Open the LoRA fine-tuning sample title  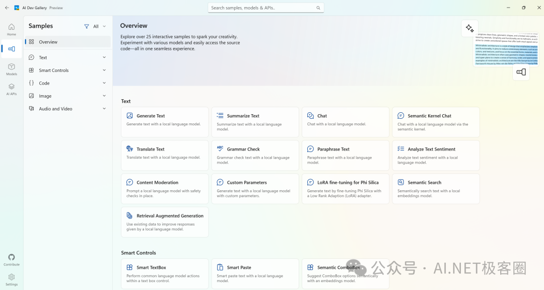(348, 182)
